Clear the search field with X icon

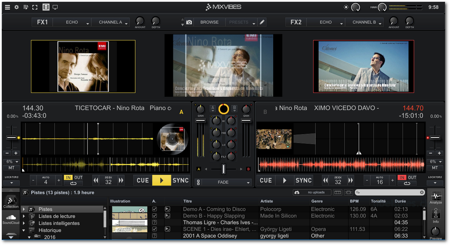coord(422,192)
